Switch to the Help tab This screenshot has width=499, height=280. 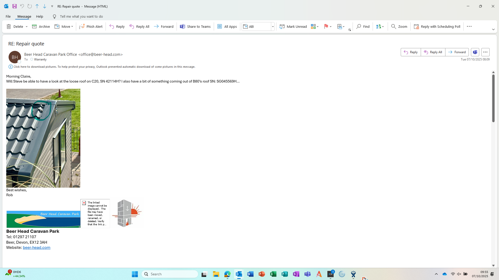(x=40, y=16)
